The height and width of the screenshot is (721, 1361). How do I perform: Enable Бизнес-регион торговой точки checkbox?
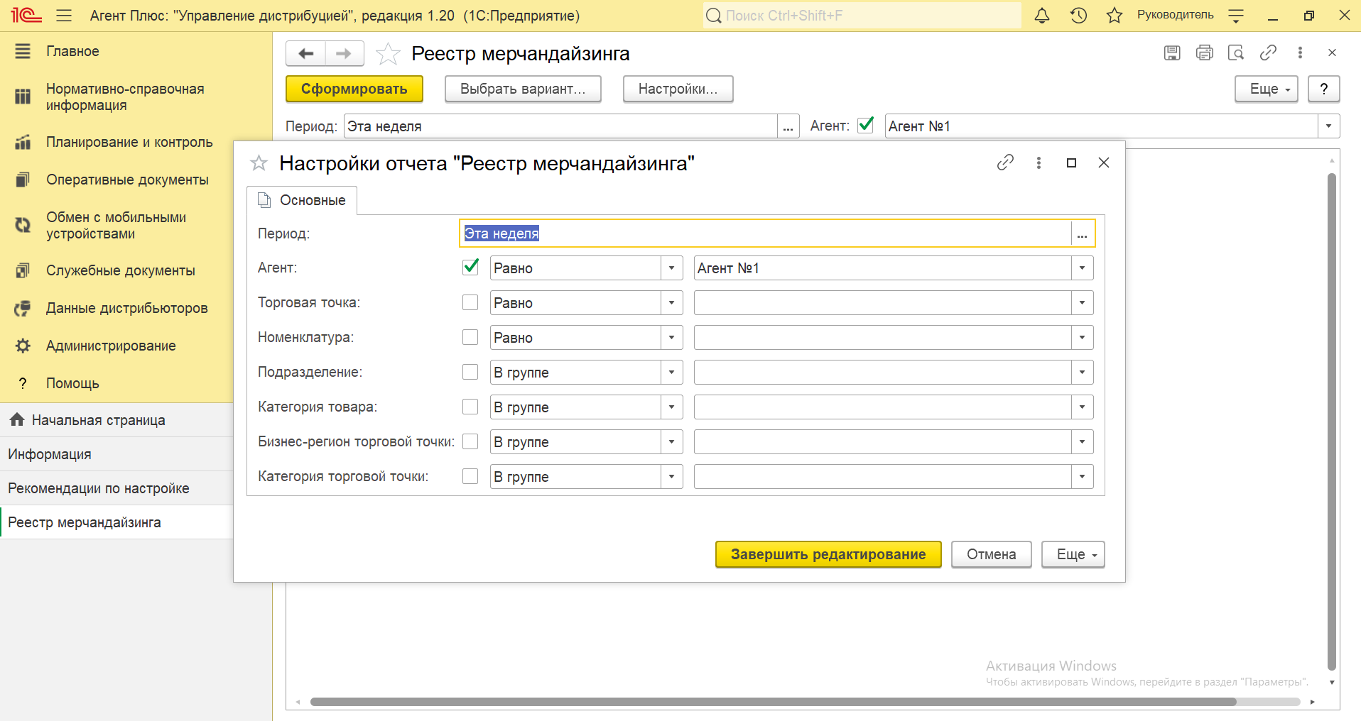point(470,441)
